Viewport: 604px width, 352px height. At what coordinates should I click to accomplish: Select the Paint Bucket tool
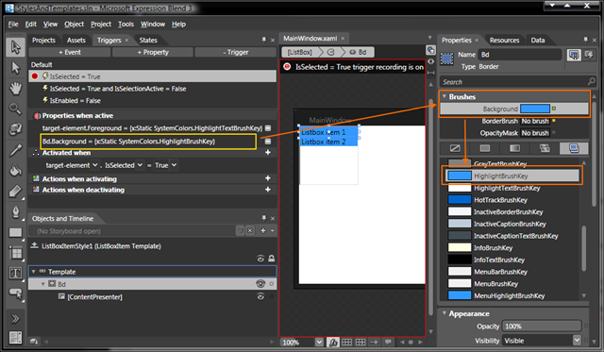(x=15, y=170)
